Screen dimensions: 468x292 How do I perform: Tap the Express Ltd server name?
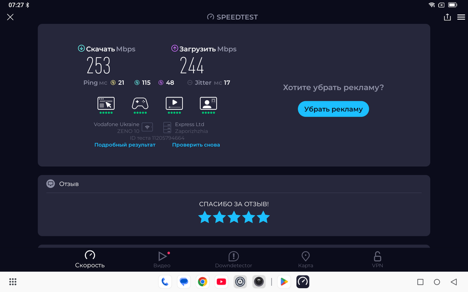pos(189,124)
